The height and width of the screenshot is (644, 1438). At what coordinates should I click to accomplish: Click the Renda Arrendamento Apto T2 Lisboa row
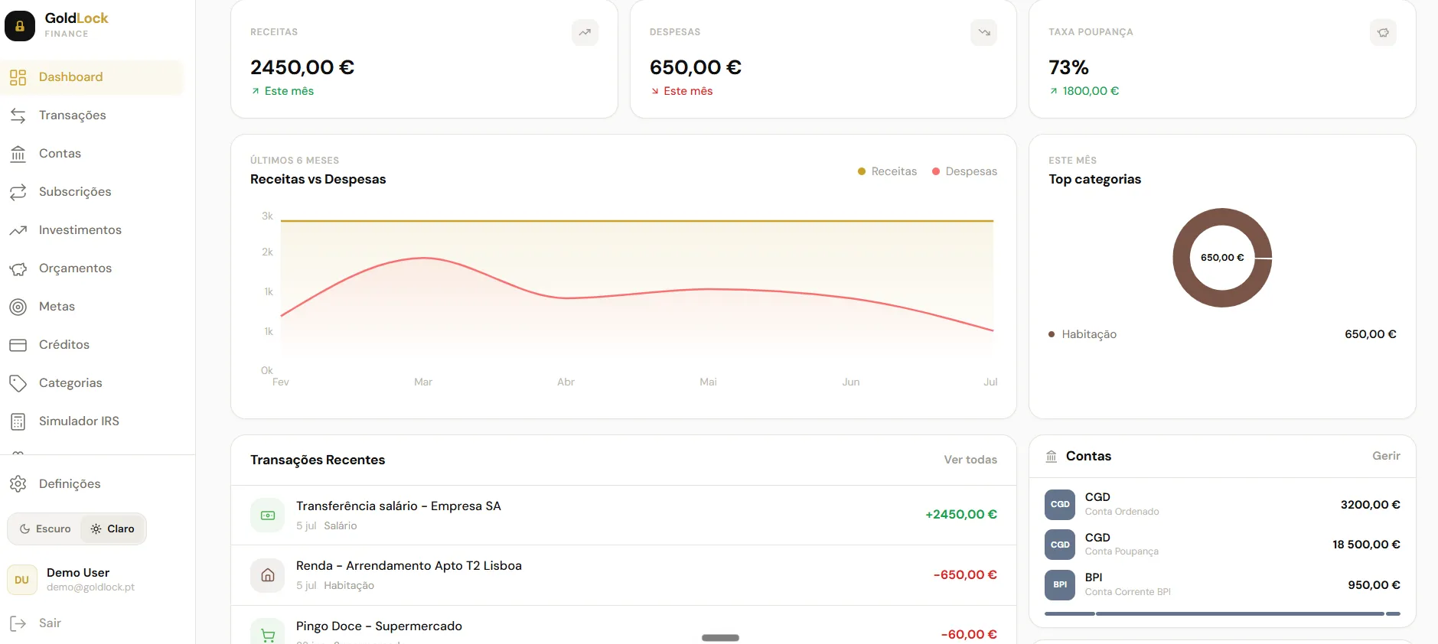point(624,575)
